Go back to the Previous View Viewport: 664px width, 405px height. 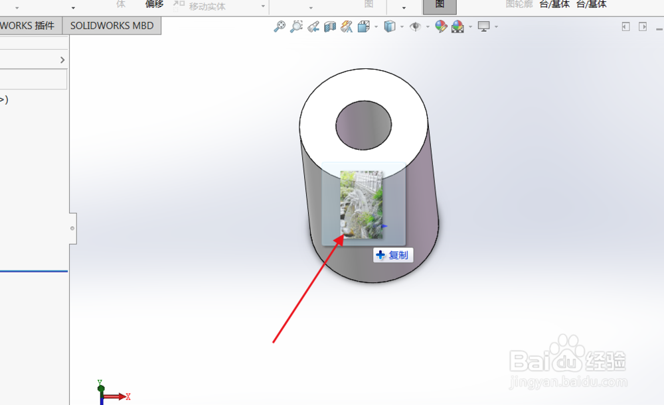313,27
